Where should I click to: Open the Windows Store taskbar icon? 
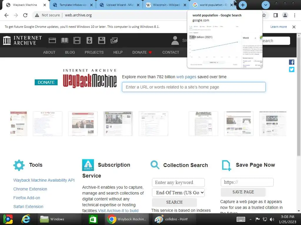[93, 219]
